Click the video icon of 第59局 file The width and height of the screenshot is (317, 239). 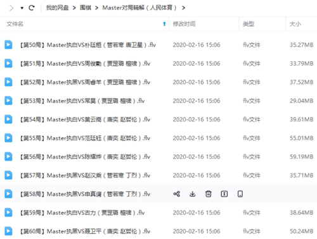tap(8, 212)
